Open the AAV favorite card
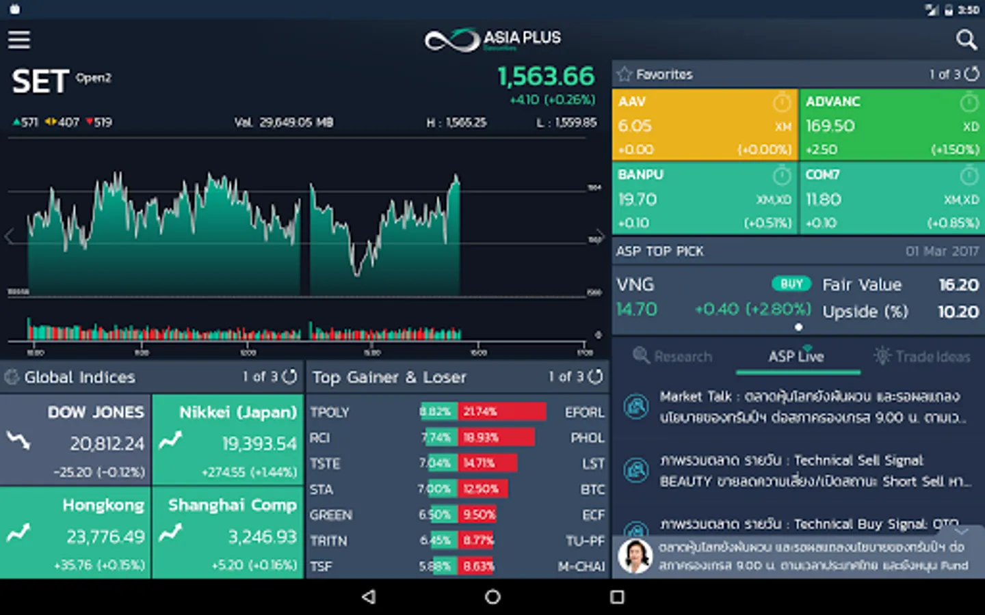Viewport: 985px width, 615px height. pyautogui.click(x=705, y=124)
